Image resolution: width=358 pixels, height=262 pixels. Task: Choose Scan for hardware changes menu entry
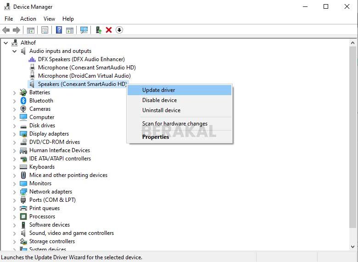pyautogui.click(x=179, y=124)
